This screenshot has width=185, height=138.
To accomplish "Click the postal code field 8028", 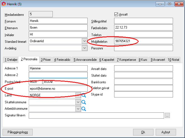I will 35,82.
